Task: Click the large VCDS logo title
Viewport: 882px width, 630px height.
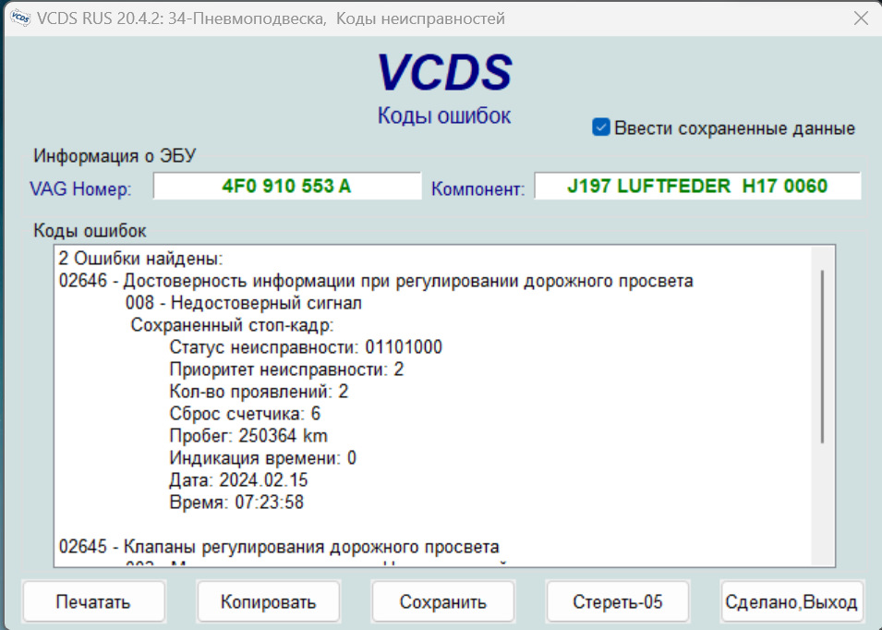Action: pos(444,73)
